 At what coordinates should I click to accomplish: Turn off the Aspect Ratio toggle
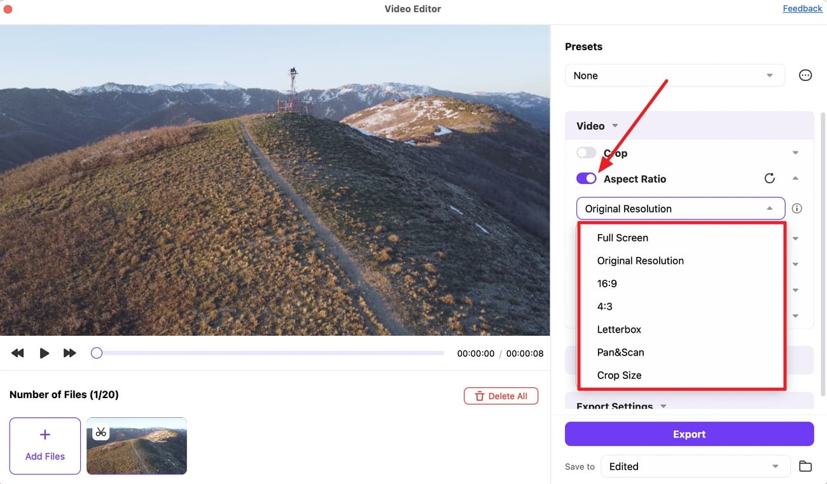pyautogui.click(x=586, y=179)
